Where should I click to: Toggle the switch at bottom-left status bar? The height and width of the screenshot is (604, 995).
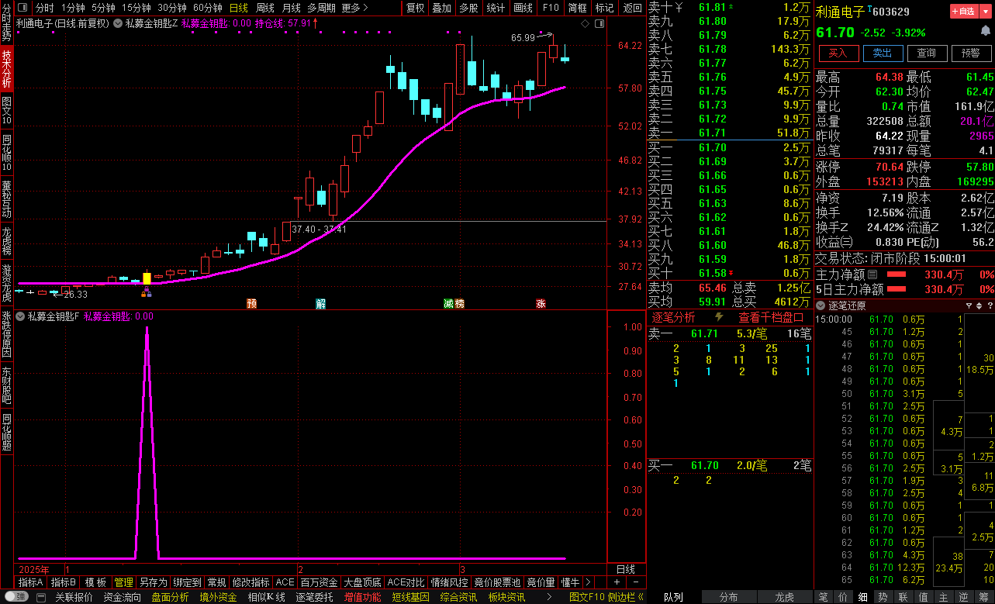(16, 597)
